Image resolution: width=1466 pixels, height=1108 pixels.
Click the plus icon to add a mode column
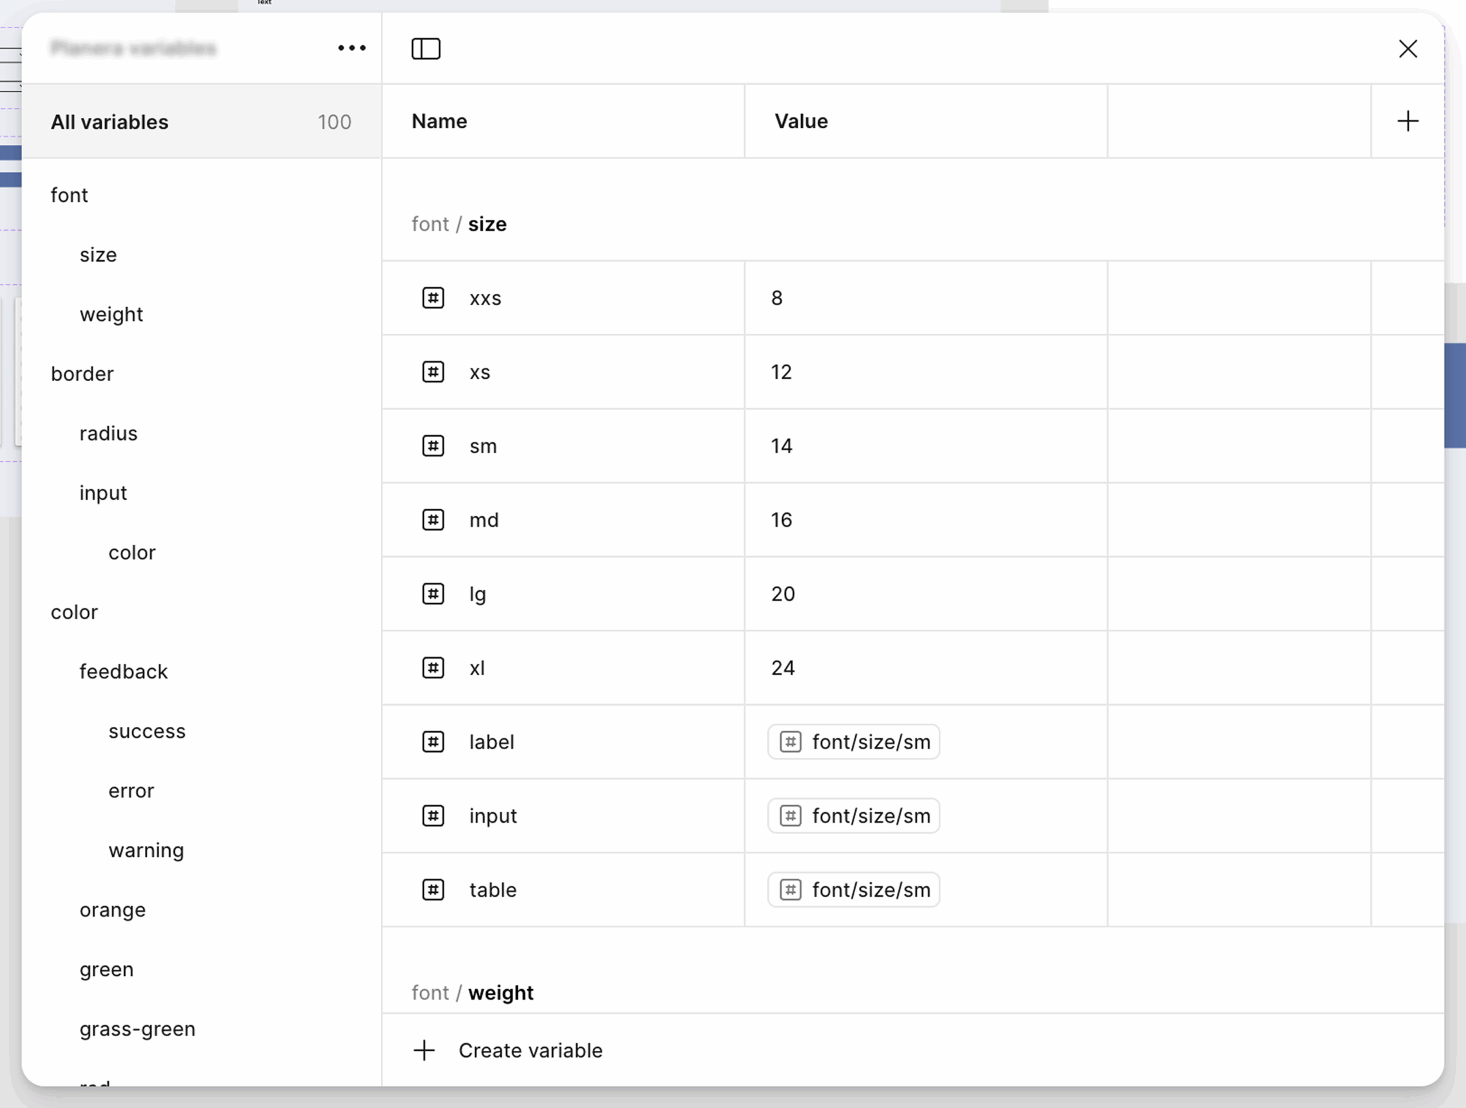(x=1407, y=121)
